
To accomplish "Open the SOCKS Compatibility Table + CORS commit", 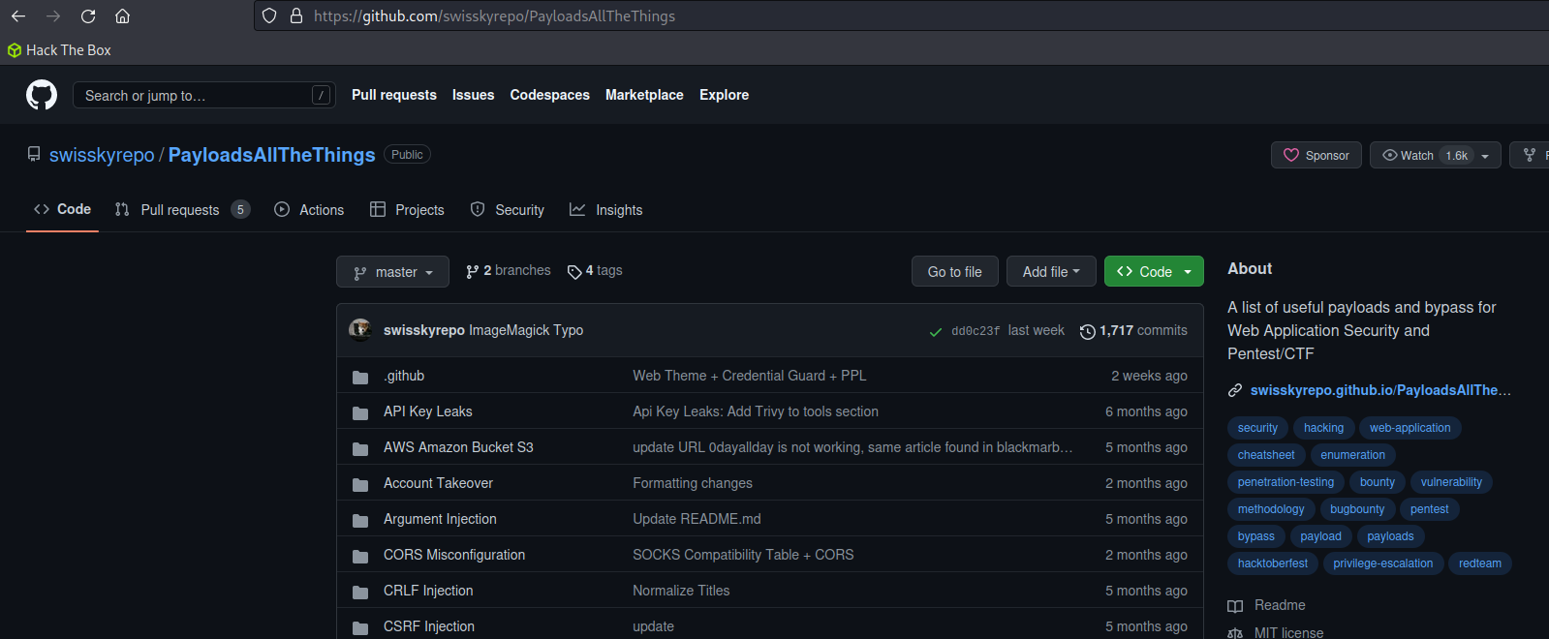I will coord(743,555).
